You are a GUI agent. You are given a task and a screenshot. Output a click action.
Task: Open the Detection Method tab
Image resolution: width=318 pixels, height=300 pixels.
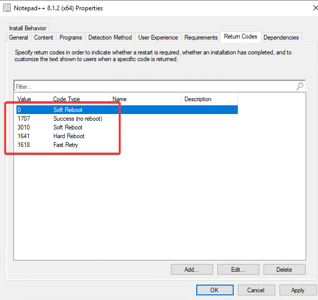[x=110, y=38]
